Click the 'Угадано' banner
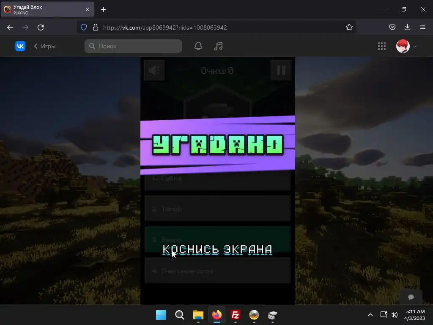Screen dimensions: 433x325 [218, 145]
